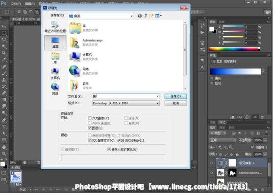Hide the 渐变映射 1 layer
Image resolution: width=275 pixels, height=196 pixels.
point(211,163)
